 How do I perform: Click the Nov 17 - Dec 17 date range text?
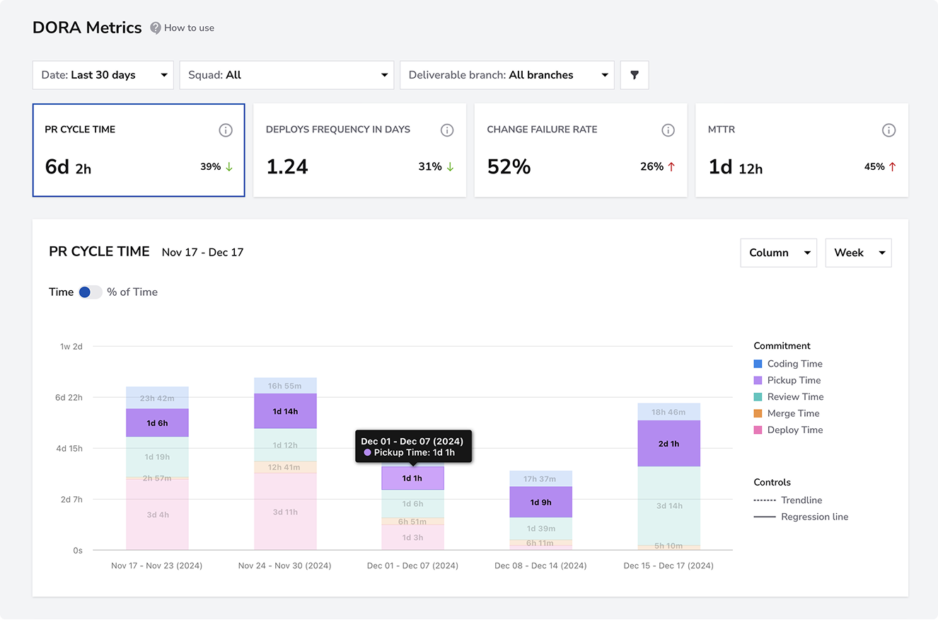tap(203, 253)
